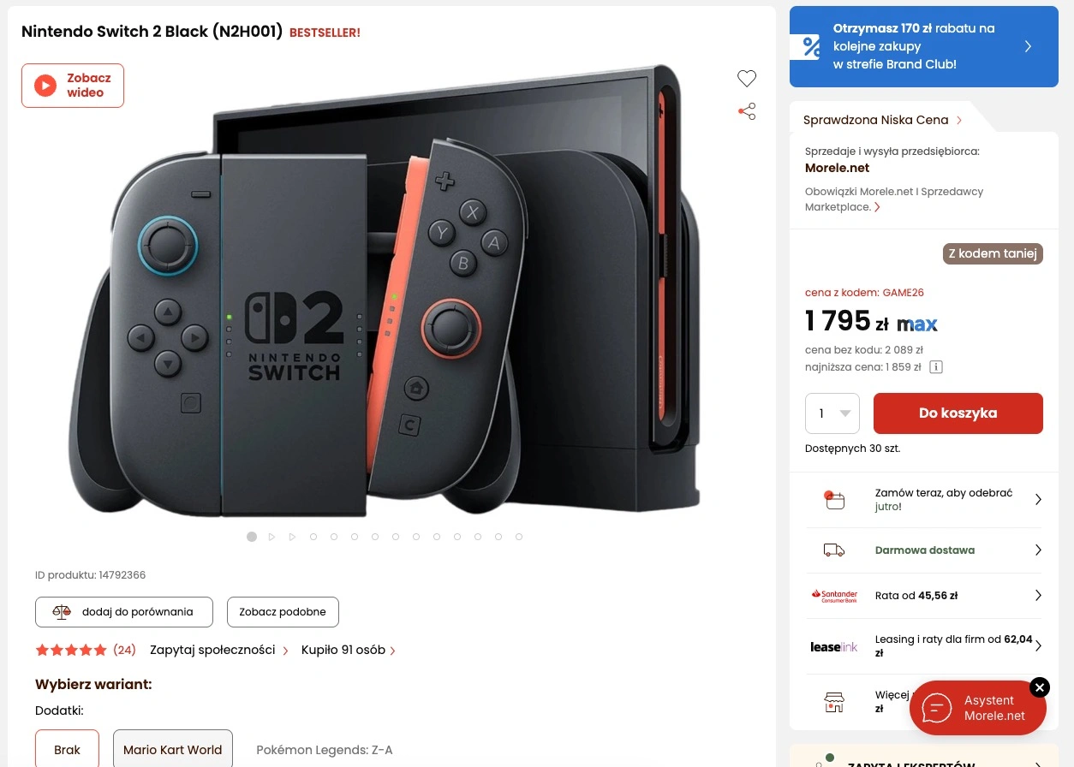Choose the Pokémon Legends: Z-A variant
Viewport: 1074px width, 767px height.
click(x=325, y=750)
